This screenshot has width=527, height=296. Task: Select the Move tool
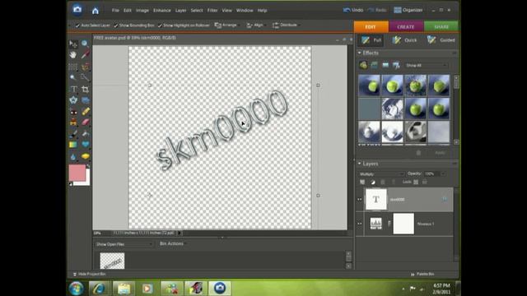(73, 44)
